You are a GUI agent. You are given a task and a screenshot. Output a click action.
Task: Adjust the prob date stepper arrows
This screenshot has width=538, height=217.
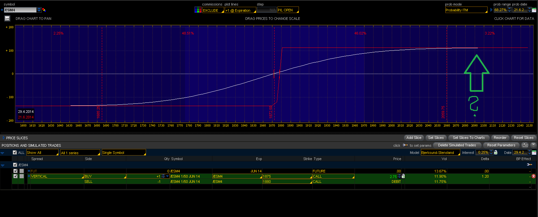click(529, 10)
